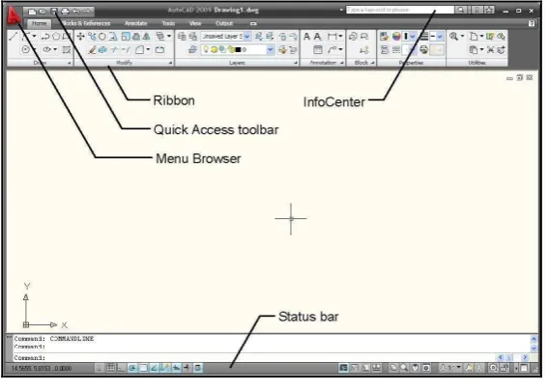Click the Match Properties icon
The image size is (548, 390).
pos(384,37)
